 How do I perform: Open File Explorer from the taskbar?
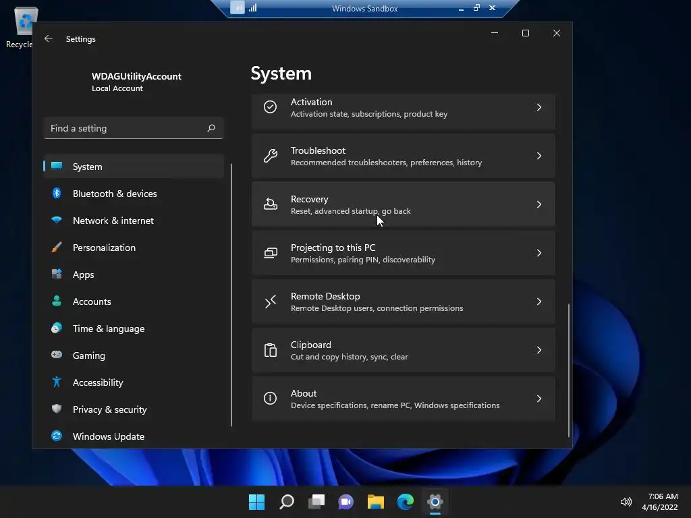coord(376,502)
